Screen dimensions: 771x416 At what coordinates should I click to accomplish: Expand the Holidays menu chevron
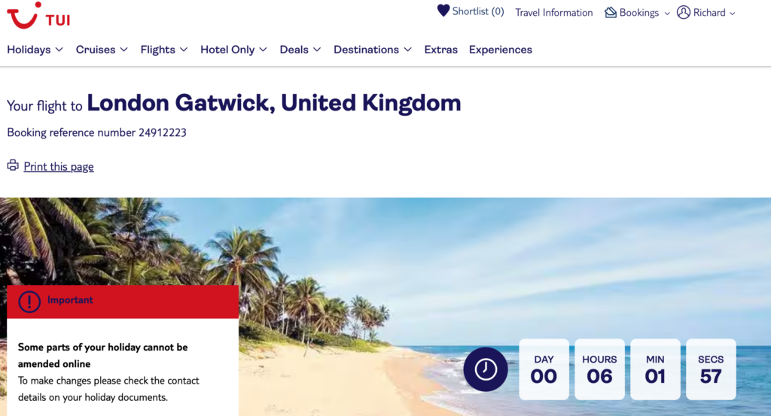59,50
